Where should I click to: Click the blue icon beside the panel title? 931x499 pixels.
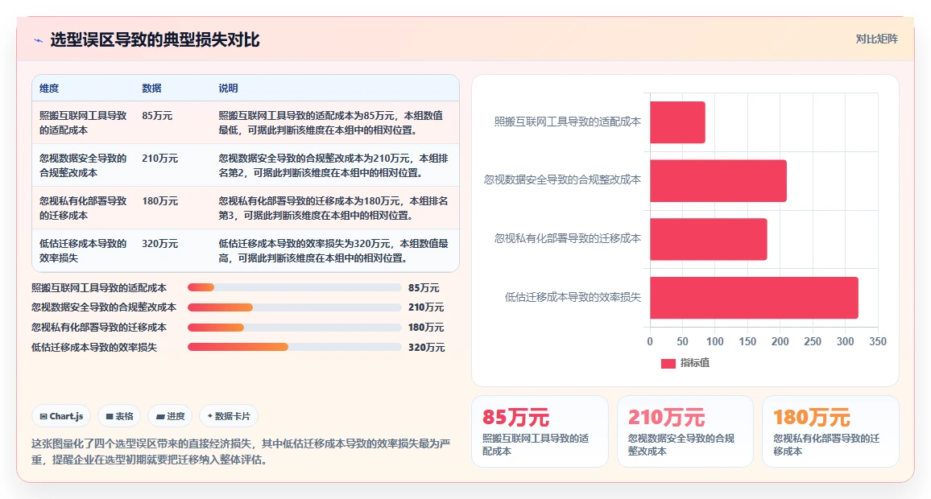click(39, 40)
